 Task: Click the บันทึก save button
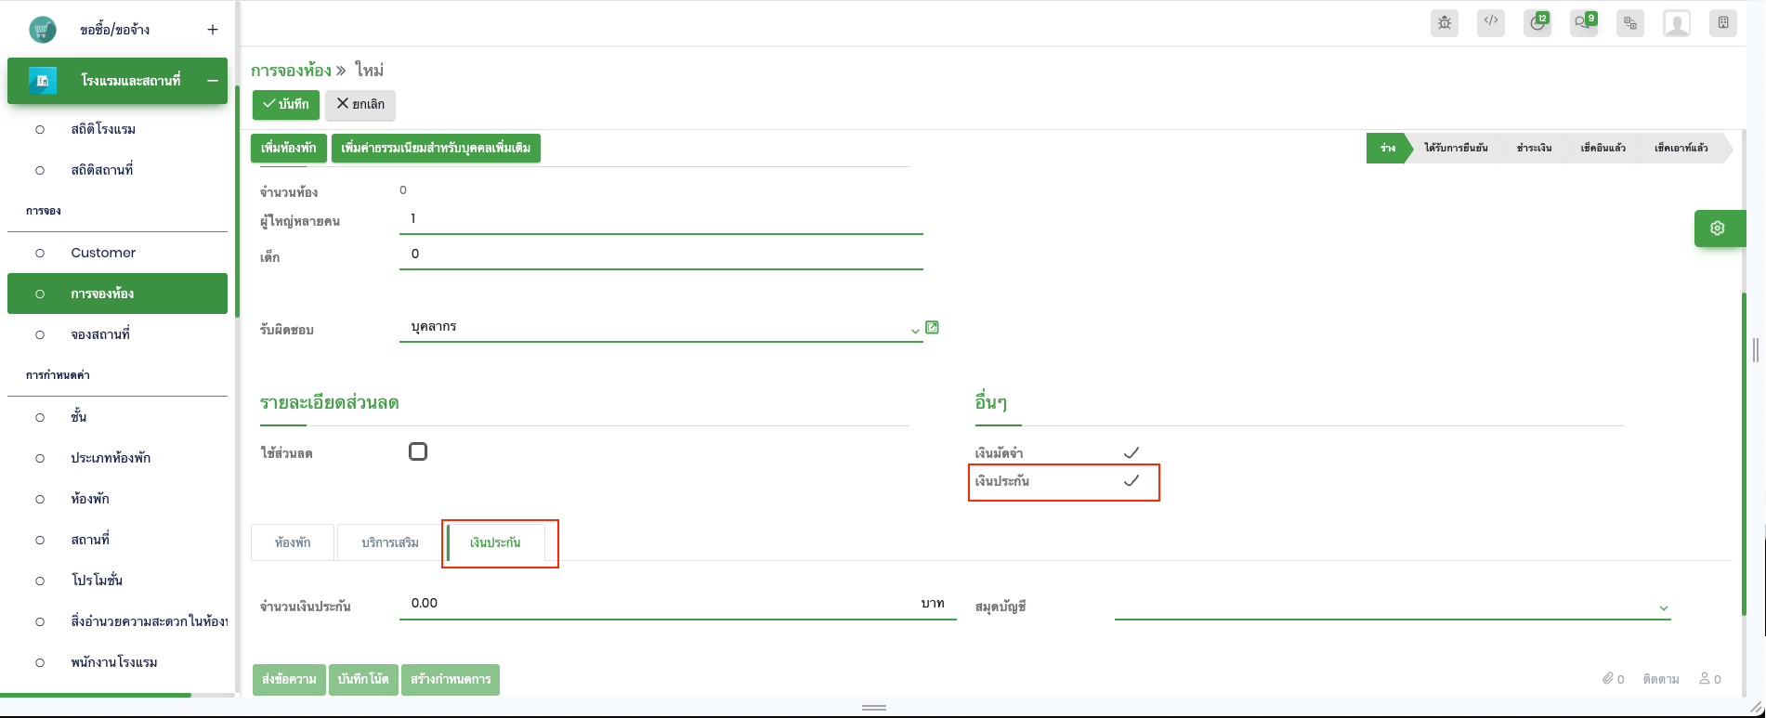pos(286,104)
